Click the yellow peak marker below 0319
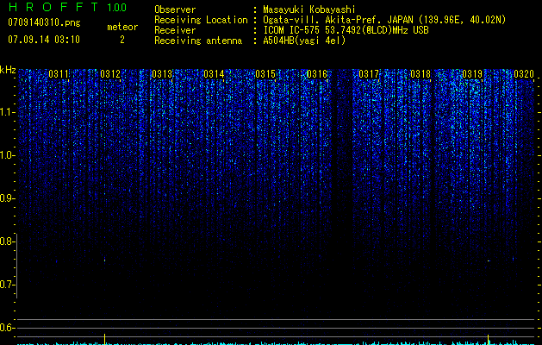 (x=488, y=339)
